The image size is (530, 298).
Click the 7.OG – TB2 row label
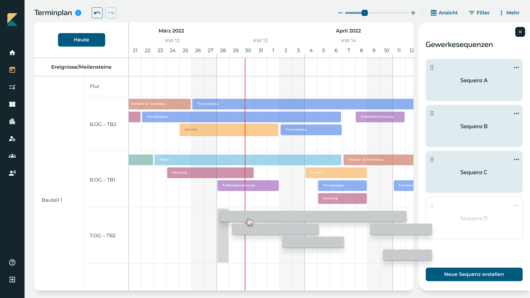103,236
